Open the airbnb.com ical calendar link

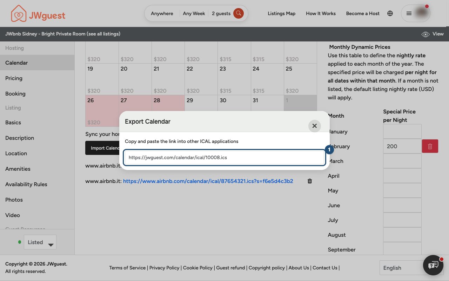click(208, 181)
